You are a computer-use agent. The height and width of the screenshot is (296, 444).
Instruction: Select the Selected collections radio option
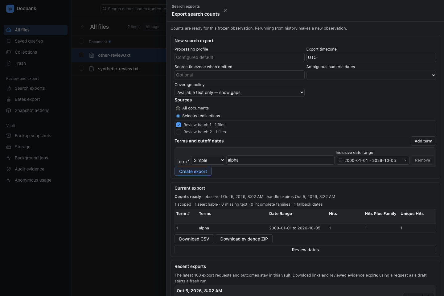point(178,116)
